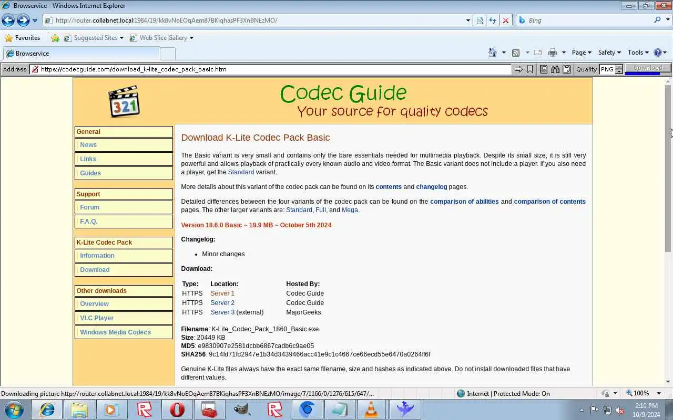
Task: Open the Safety menu
Action: (609, 52)
